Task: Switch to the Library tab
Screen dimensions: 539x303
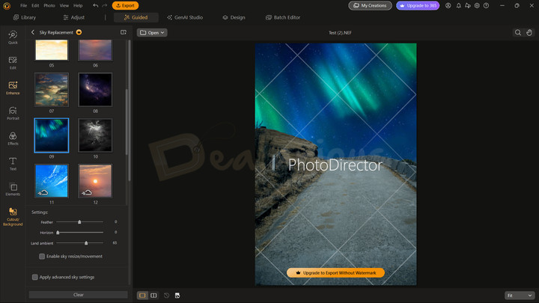Action: pyautogui.click(x=25, y=17)
